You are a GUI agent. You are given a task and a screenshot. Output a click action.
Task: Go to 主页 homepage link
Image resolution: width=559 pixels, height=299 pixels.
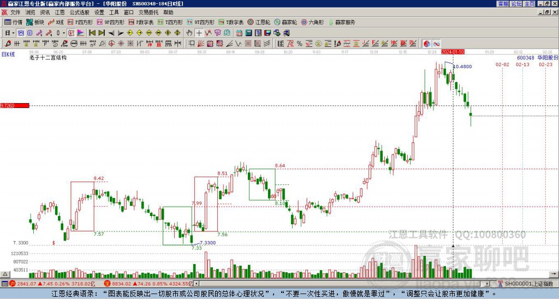pyautogui.click(x=529, y=4)
